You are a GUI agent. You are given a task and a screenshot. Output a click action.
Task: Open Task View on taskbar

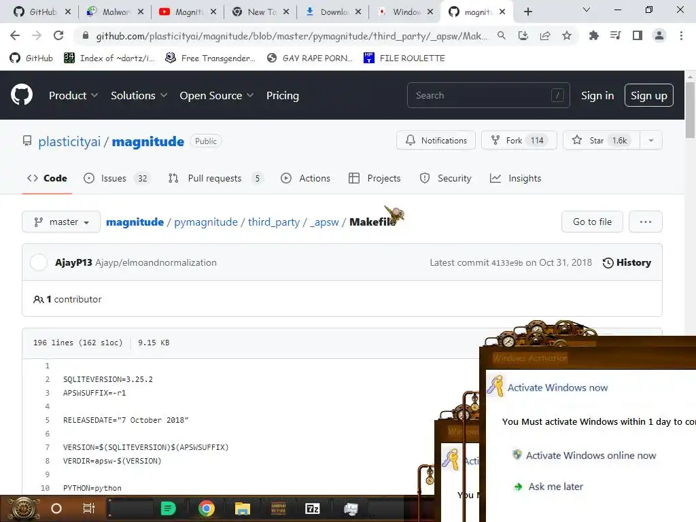(89, 508)
